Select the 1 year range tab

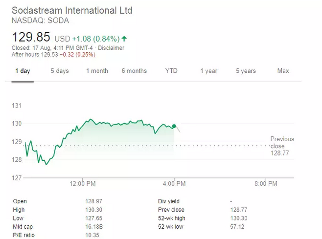tap(208, 71)
